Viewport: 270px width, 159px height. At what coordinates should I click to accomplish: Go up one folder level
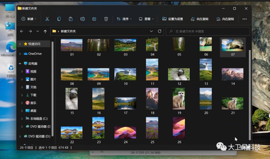[x=45, y=31]
